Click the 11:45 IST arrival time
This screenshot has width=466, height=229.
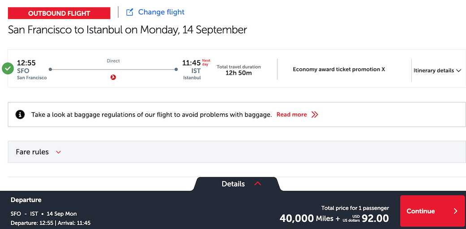coord(191,63)
